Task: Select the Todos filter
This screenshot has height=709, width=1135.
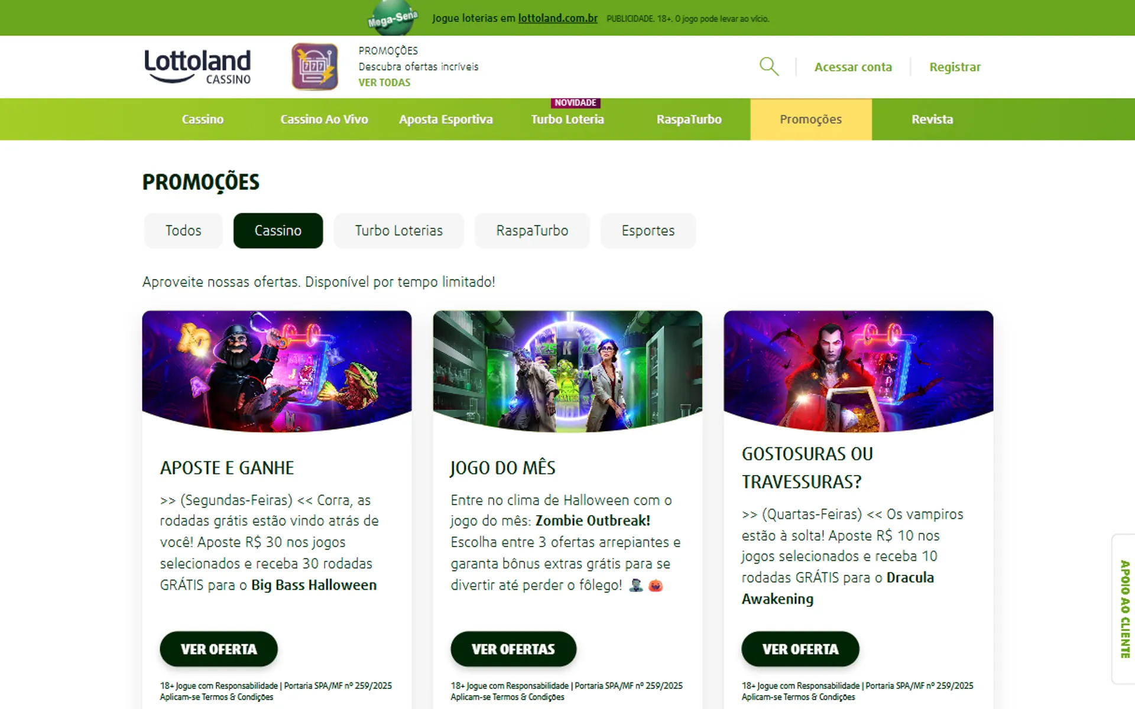Action: point(183,230)
